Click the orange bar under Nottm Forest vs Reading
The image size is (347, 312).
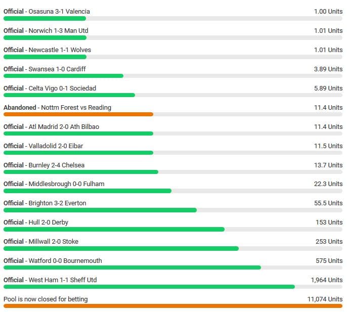(78, 114)
